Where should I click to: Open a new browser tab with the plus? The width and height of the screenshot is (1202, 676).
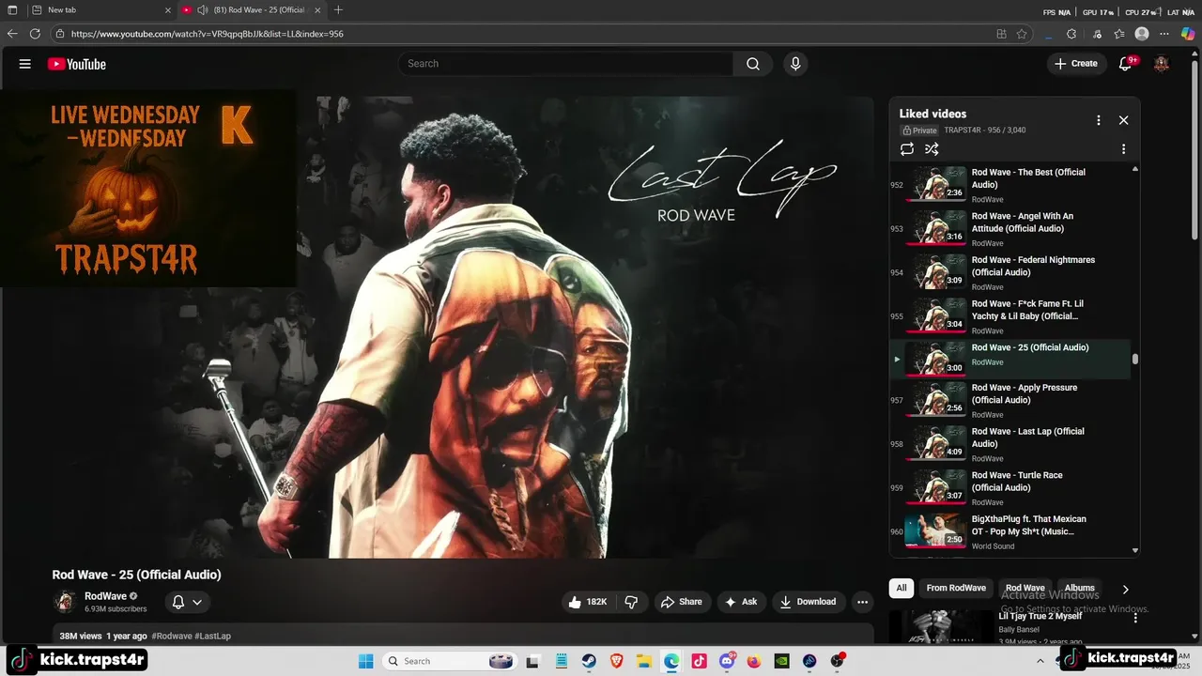[338, 10]
